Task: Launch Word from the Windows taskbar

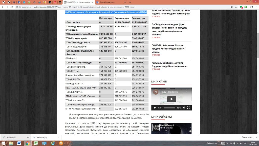Action: (19, 143)
